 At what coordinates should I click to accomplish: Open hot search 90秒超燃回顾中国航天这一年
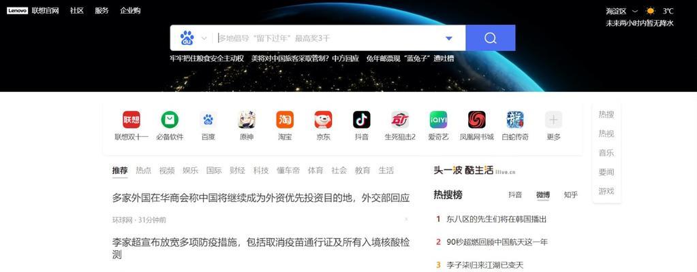pyautogui.click(x=497, y=242)
